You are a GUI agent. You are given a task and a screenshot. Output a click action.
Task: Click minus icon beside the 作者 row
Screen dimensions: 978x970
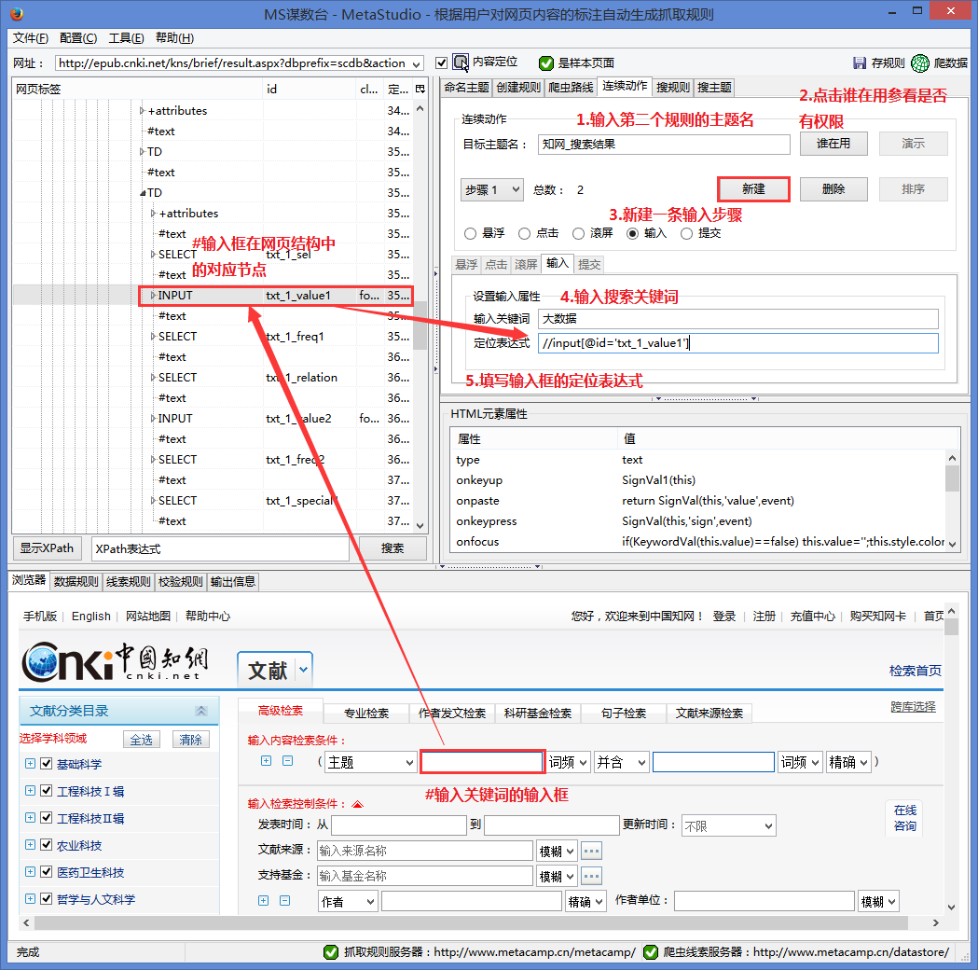285,900
